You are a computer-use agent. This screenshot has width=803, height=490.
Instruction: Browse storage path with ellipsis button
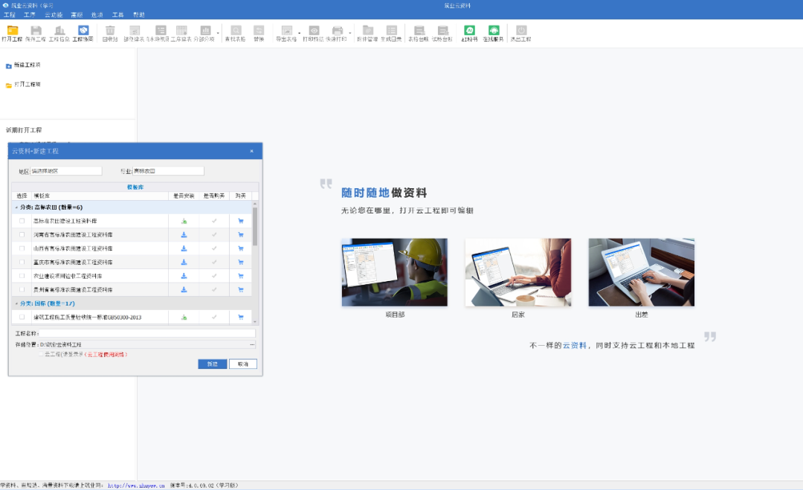[252, 344]
